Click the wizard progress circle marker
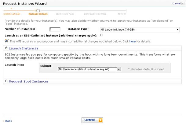The width and height of the screenshot is (186, 126). [38, 11]
